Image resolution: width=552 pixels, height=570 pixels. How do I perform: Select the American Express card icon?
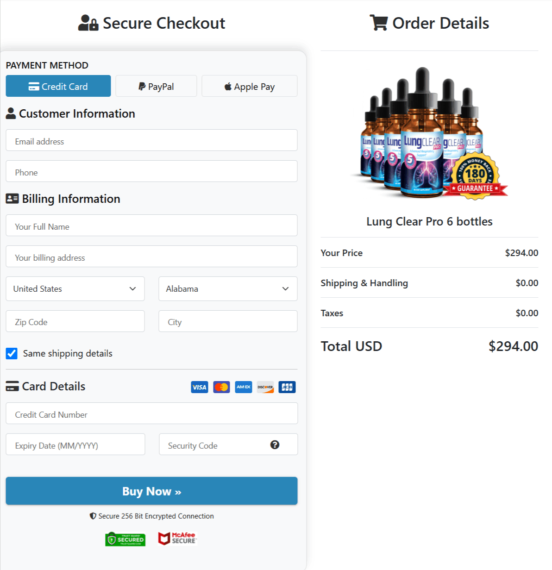[243, 387]
